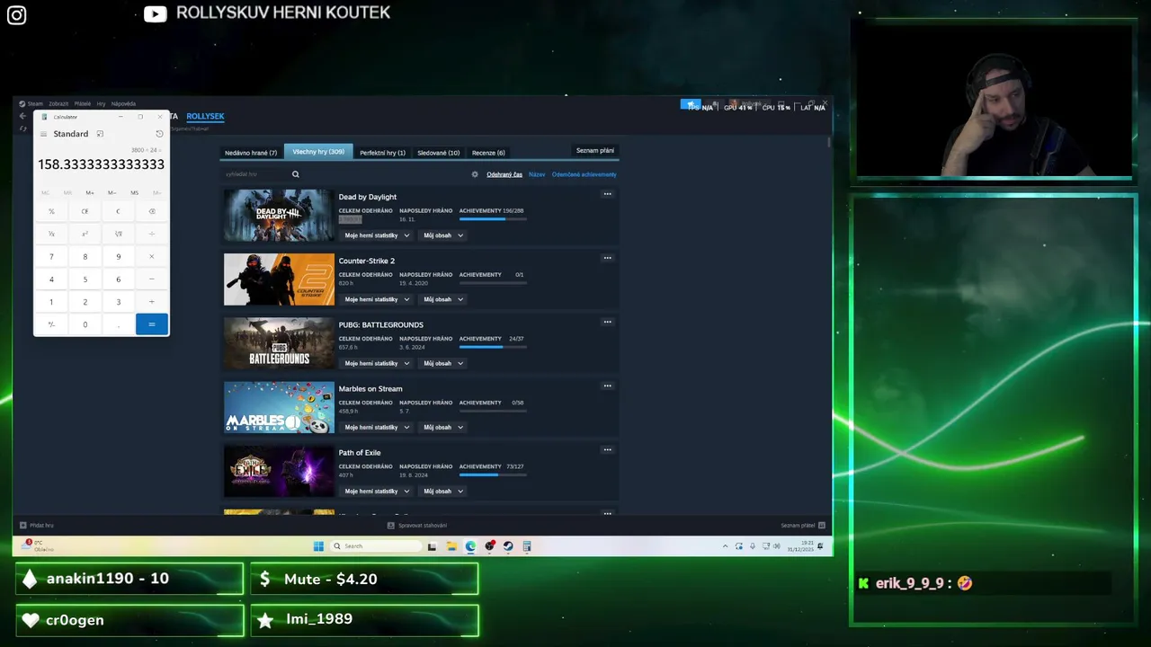Open Marbles on Stream three-dots menu
The width and height of the screenshot is (1151, 647).
[x=607, y=386]
